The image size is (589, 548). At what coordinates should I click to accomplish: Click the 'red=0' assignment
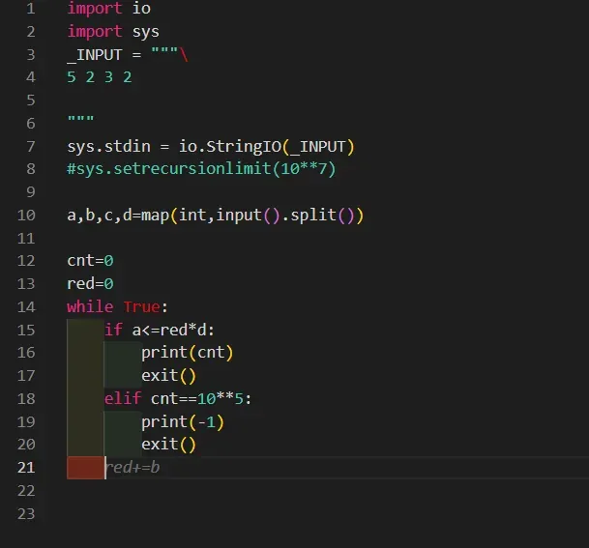90,284
